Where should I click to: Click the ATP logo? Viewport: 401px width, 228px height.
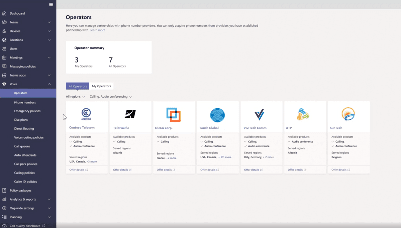[x=303, y=114]
